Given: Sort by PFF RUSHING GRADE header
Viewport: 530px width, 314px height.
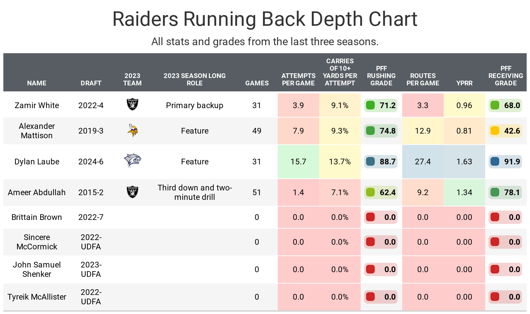Looking at the screenshot, I should [x=381, y=76].
